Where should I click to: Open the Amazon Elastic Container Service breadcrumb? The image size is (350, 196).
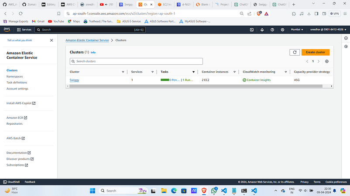pyautogui.click(x=87, y=40)
